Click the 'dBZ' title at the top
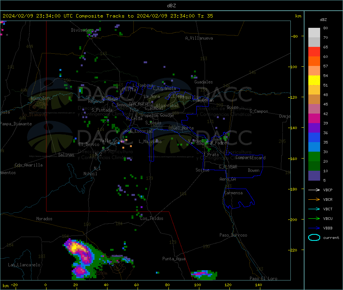The width and height of the screenshot is (343, 290). (x=171, y=5)
